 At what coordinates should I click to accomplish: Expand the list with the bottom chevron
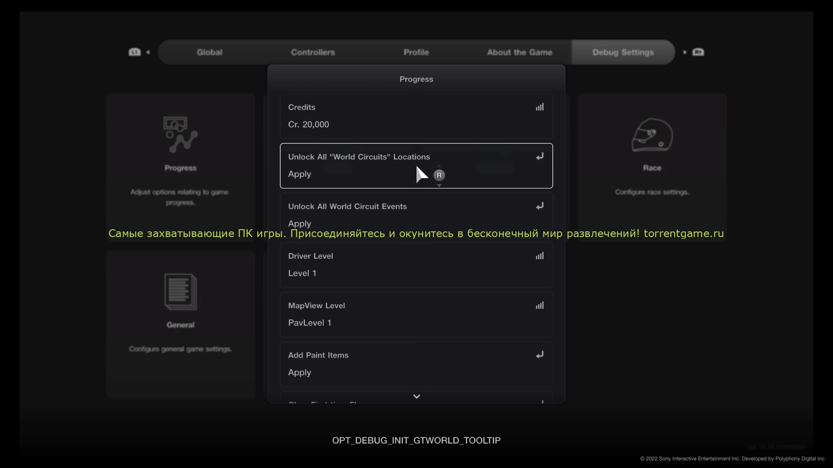coord(416,396)
